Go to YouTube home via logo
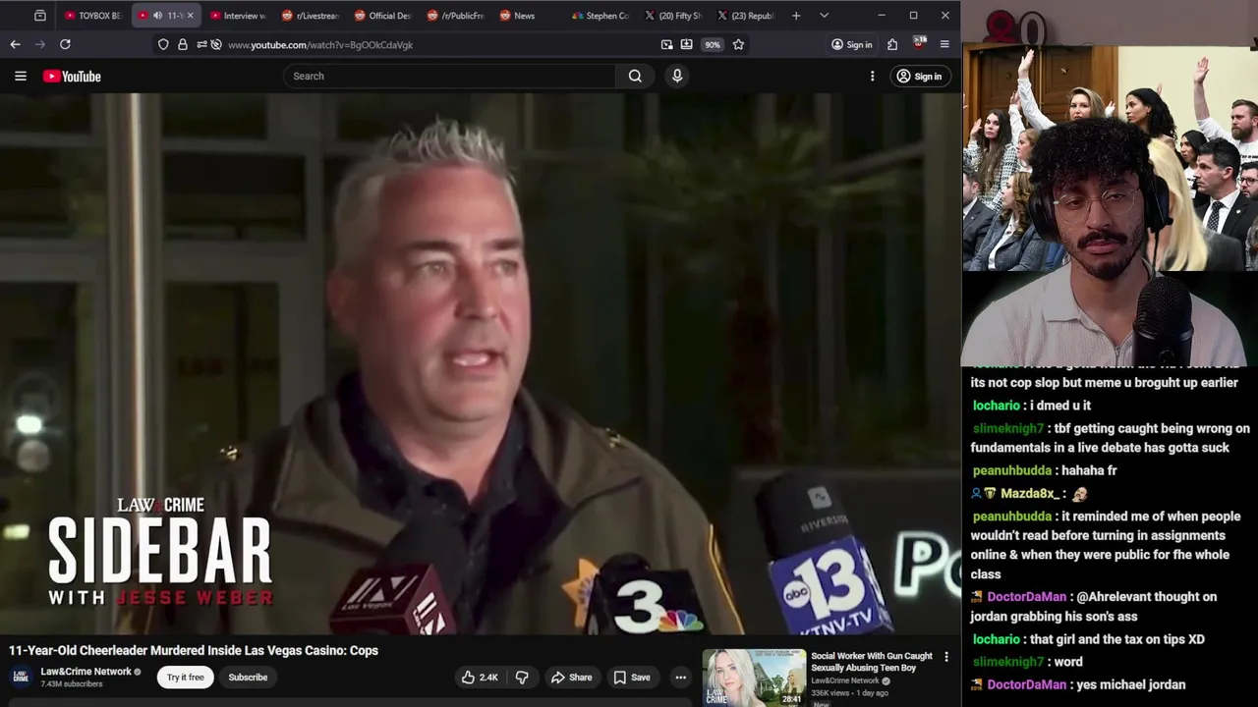The height and width of the screenshot is (707, 1258). click(x=72, y=76)
